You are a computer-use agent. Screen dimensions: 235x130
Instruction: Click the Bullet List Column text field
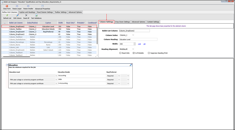tap(134, 31)
